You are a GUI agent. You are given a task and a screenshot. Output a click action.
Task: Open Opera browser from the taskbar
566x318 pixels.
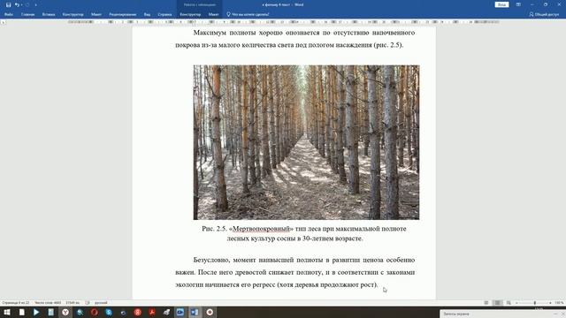[95, 312]
